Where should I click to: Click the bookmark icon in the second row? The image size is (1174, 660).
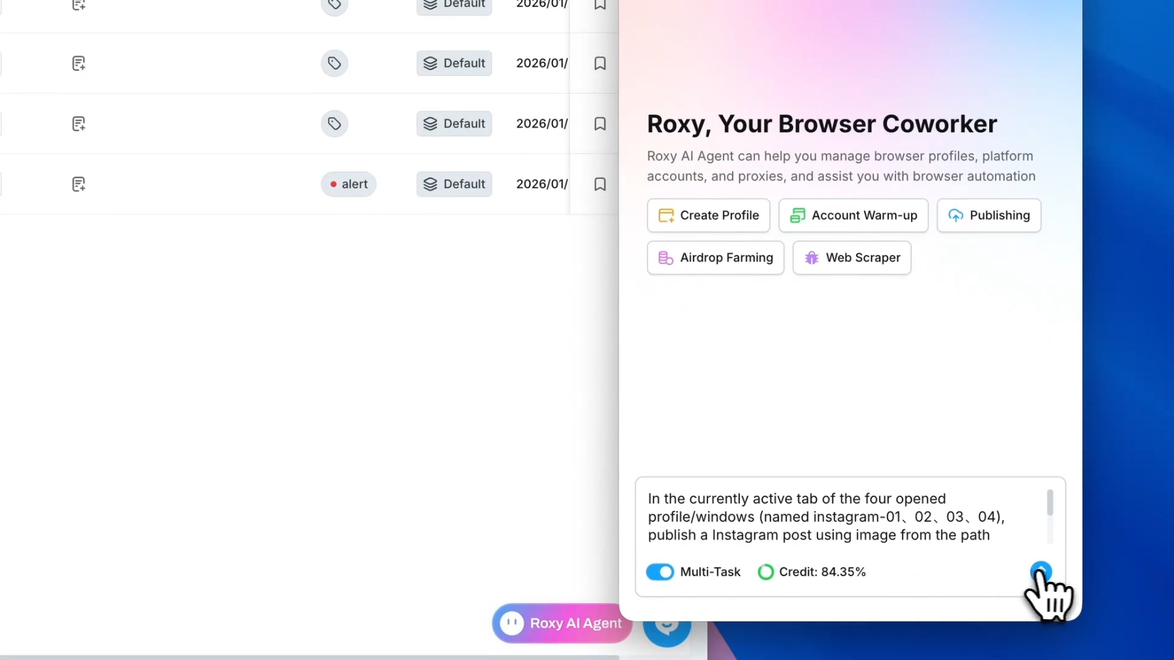[x=600, y=63]
